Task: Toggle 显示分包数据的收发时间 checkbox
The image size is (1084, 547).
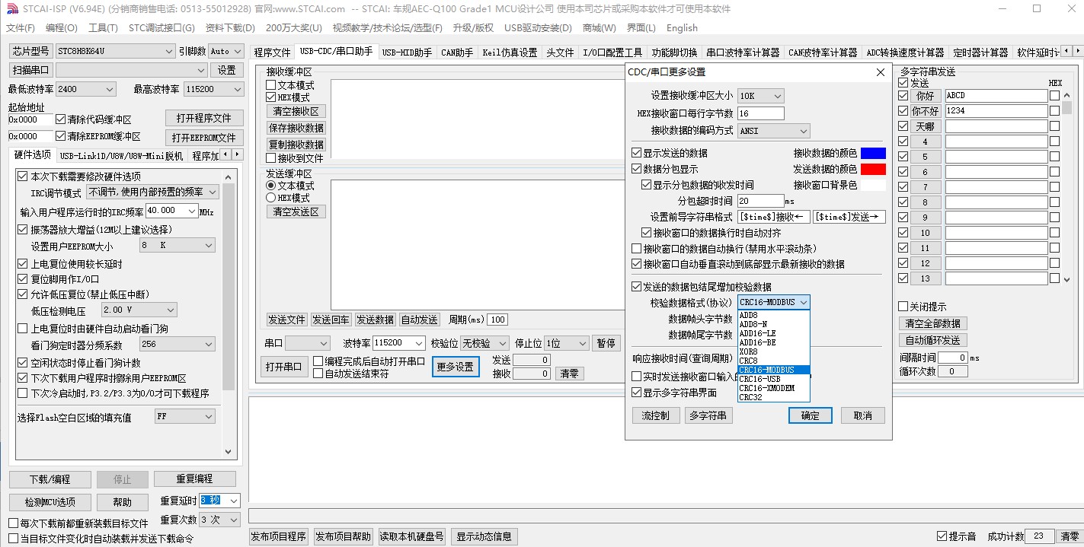Action: click(646, 185)
